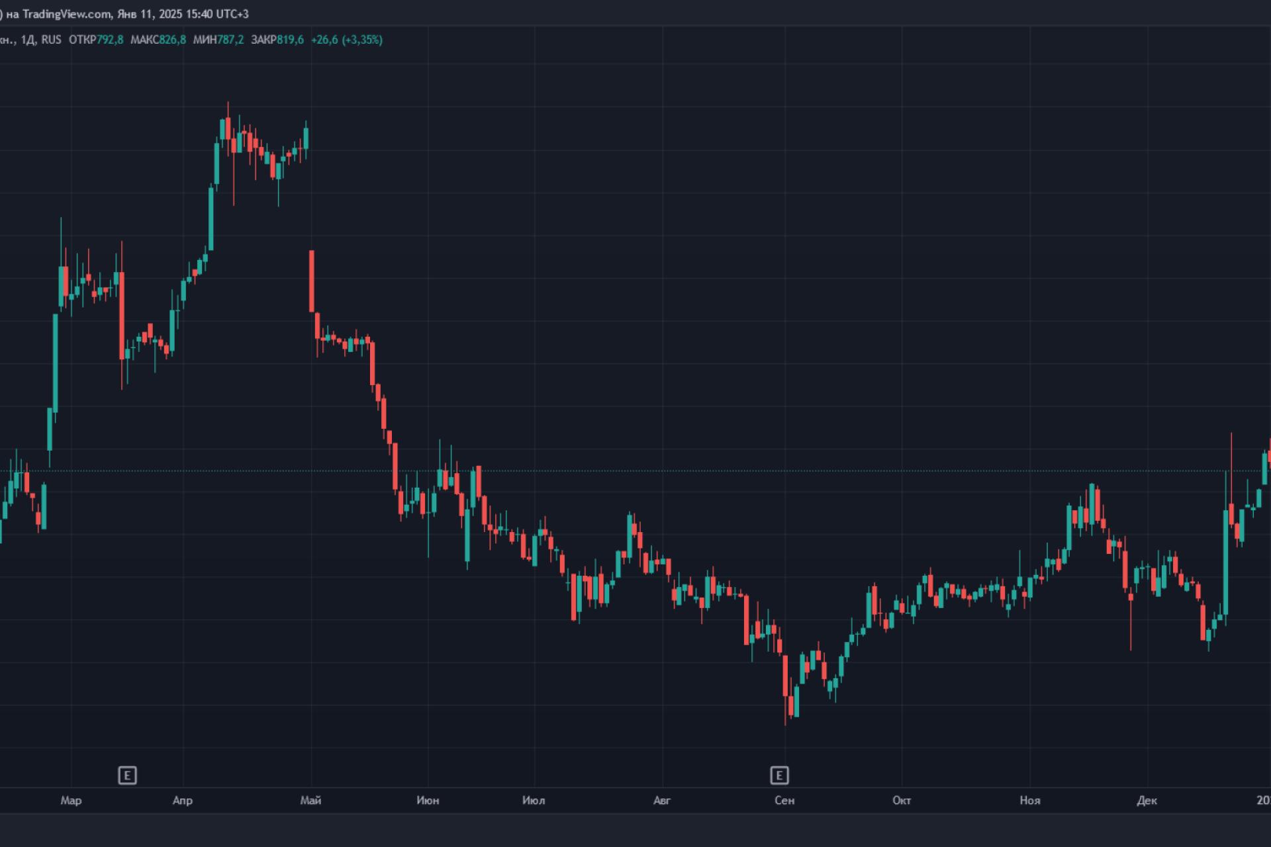The height and width of the screenshot is (847, 1271).
Task: Click the Апр label on the time axis
Action: click(183, 801)
